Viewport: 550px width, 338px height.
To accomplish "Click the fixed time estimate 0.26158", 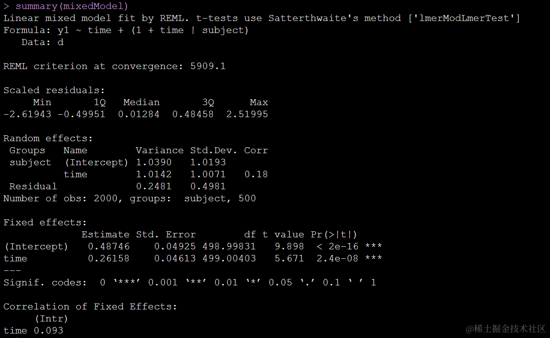I will pos(109,258).
